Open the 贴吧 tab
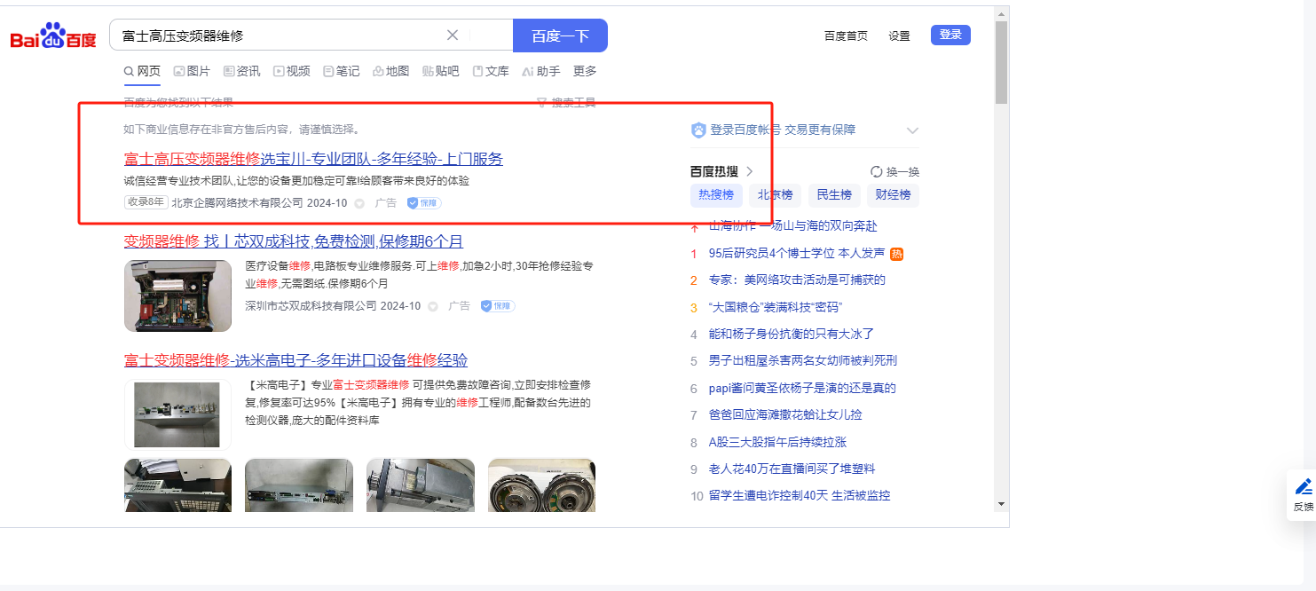Viewport: 1316px width, 591px height. coord(441,71)
